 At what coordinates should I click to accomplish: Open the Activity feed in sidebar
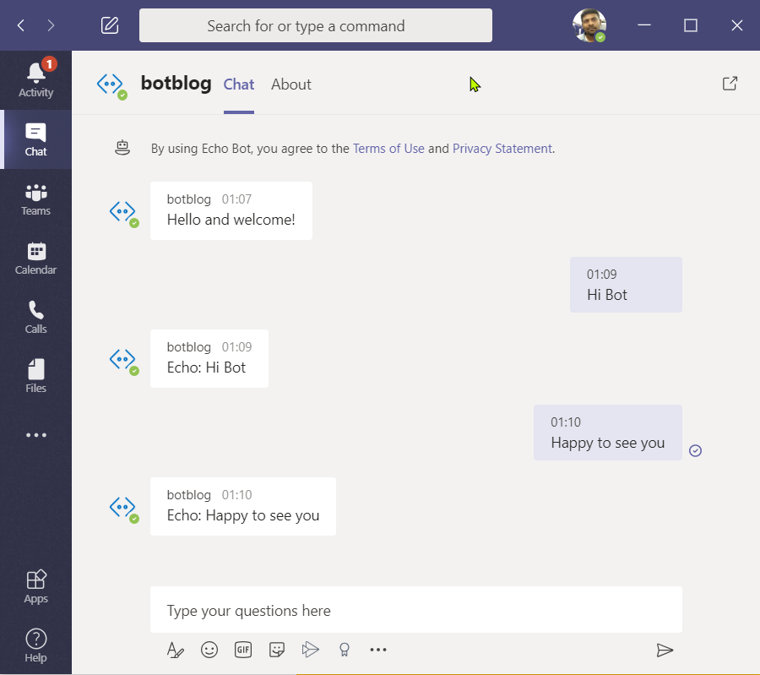(35, 79)
